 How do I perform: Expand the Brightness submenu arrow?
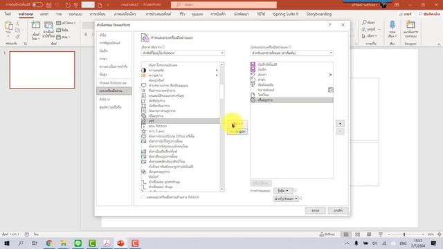[217, 75]
